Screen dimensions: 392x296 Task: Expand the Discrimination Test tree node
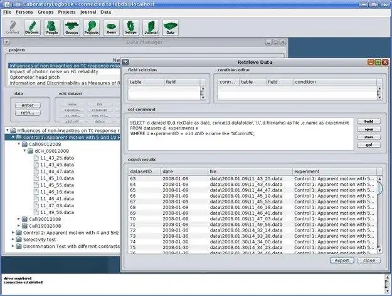[13, 246]
